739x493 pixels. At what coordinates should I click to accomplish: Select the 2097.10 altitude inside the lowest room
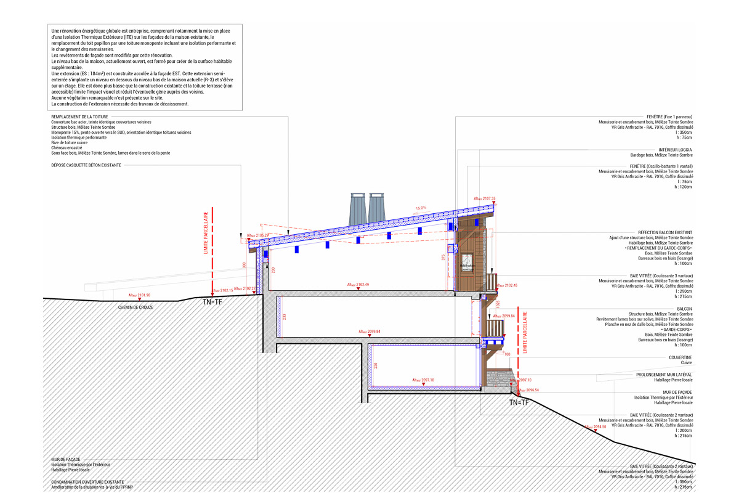[x=422, y=380]
